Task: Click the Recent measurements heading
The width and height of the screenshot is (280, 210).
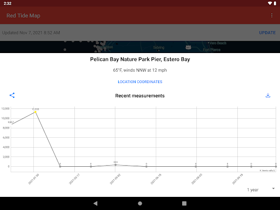Action: [140, 96]
